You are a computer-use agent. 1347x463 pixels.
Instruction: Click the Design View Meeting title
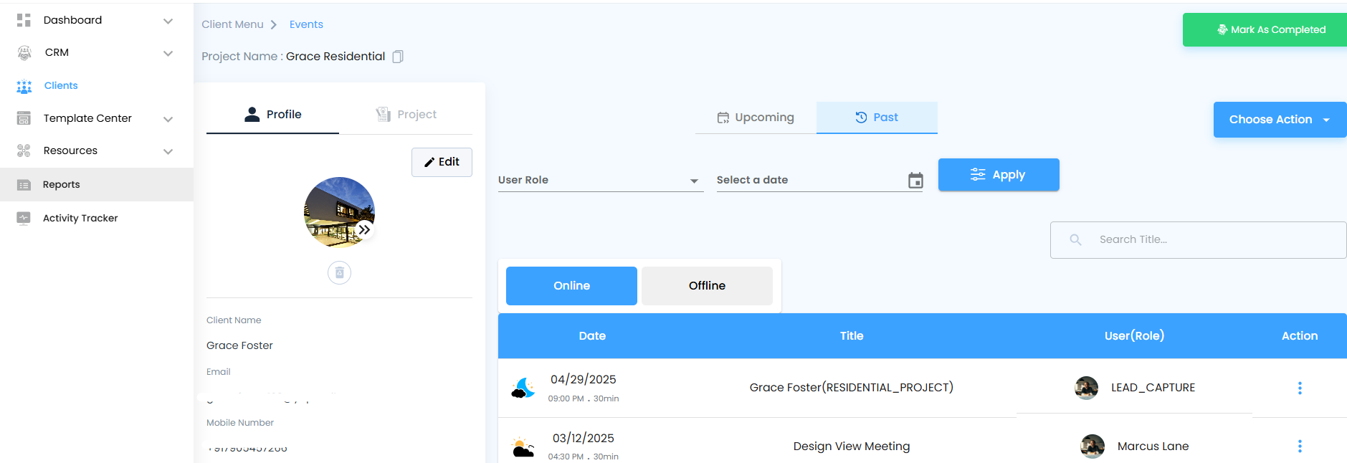(852, 447)
